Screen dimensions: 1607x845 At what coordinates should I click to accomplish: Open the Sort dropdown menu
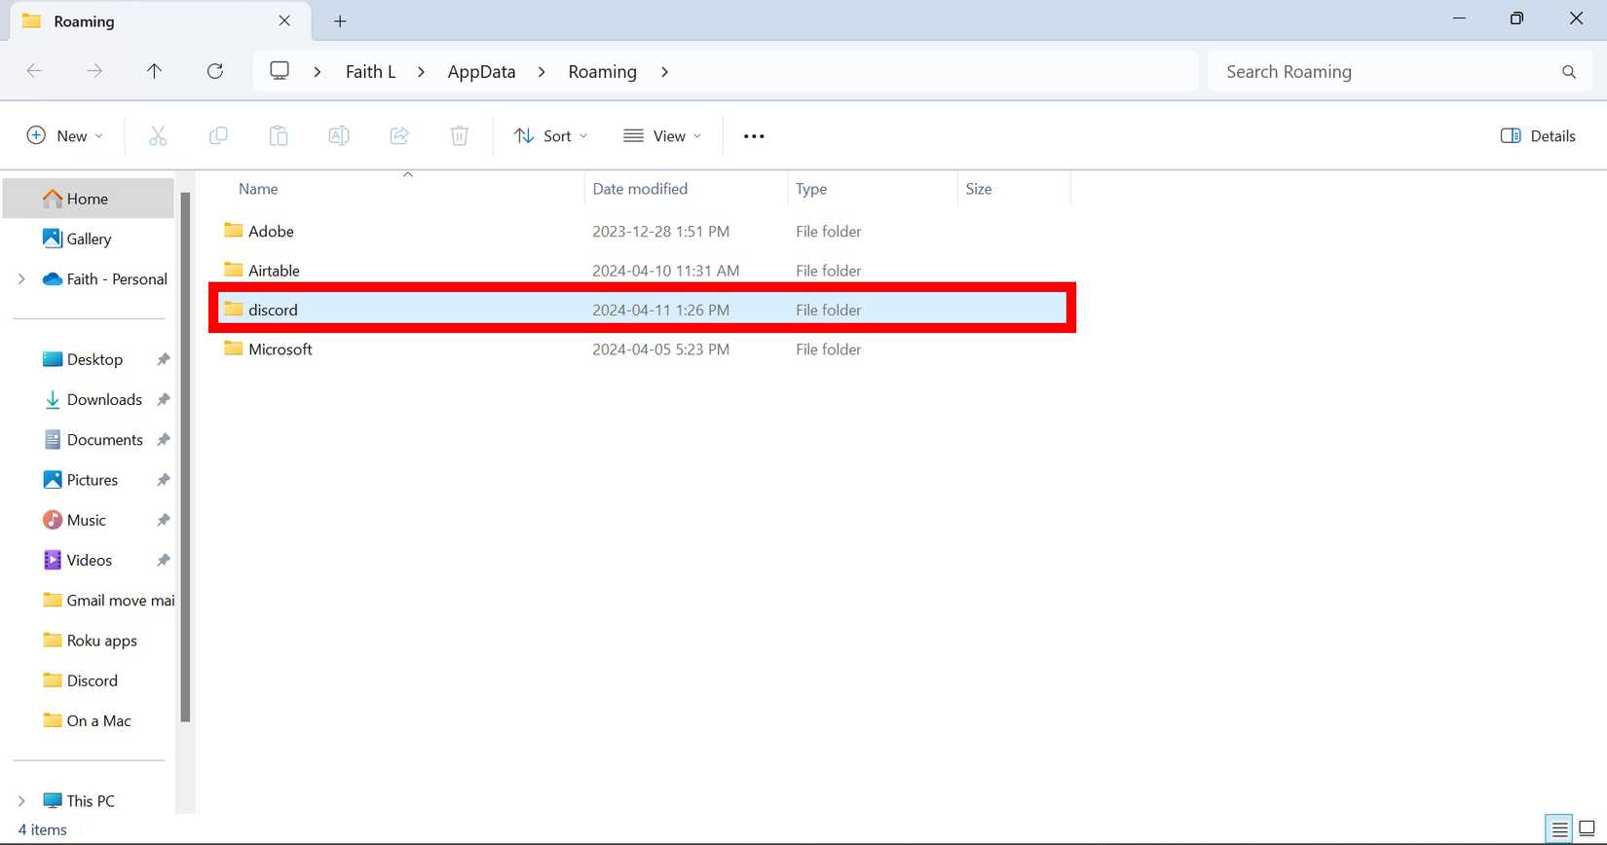550,136
